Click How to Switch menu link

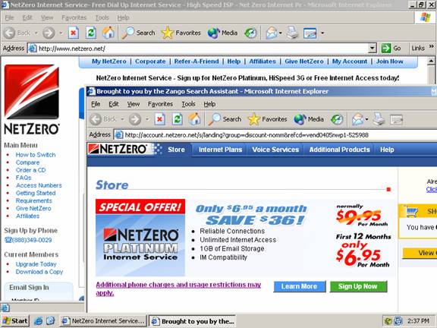tap(36, 155)
